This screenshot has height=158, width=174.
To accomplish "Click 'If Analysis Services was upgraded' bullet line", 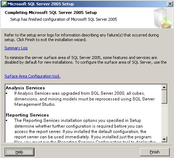I will click(x=79, y=93).
